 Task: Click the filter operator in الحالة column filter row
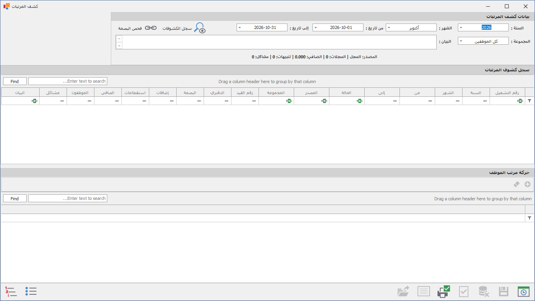pyautogui.click(x=360, y=101)
